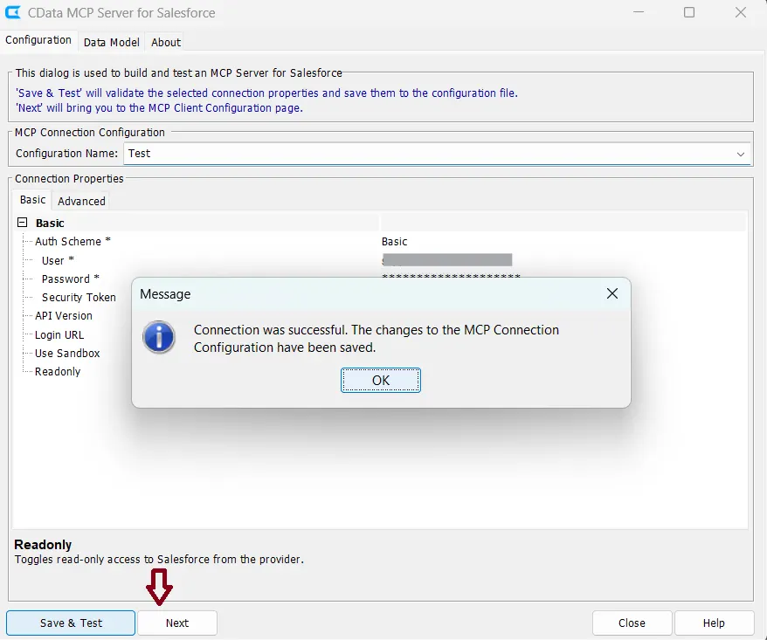This screenshot has width=767, height=640.
Task: Click the Next button
Action: 177,623
